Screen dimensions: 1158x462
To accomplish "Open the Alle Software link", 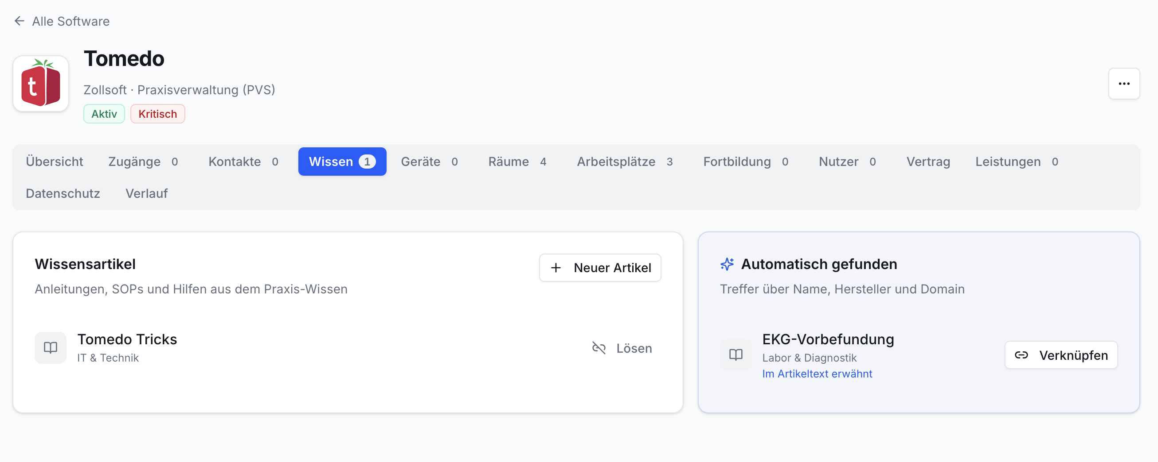I will click(x=70, y=21).
